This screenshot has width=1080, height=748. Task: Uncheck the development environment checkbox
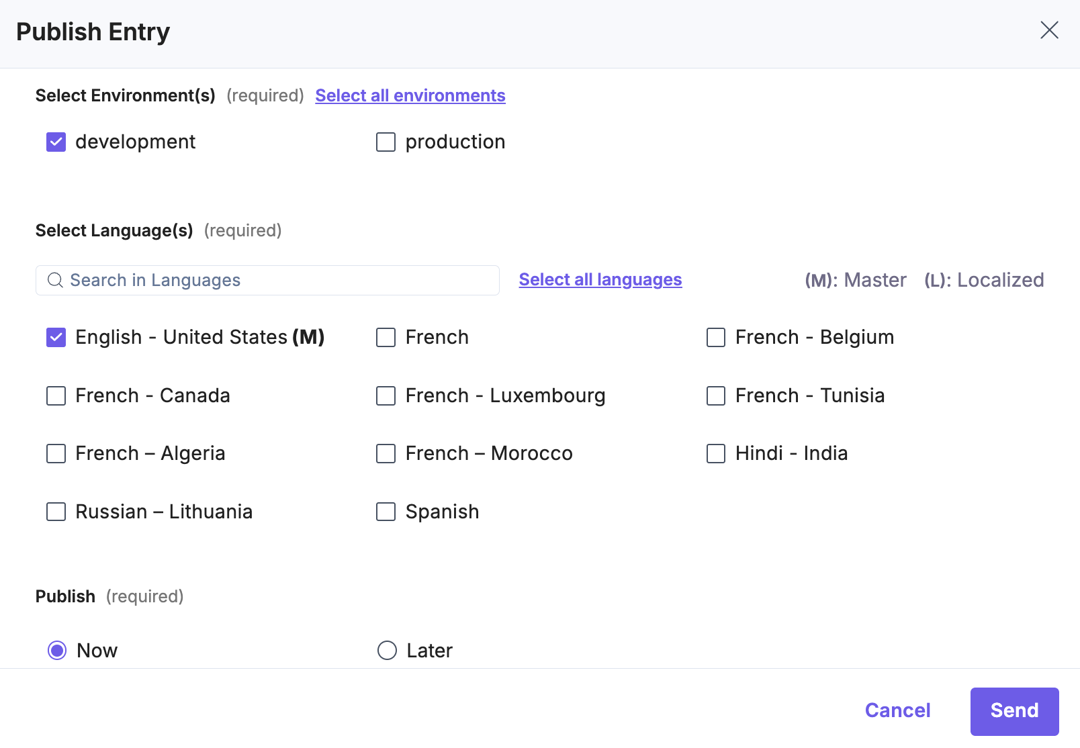tap(56, 142)
